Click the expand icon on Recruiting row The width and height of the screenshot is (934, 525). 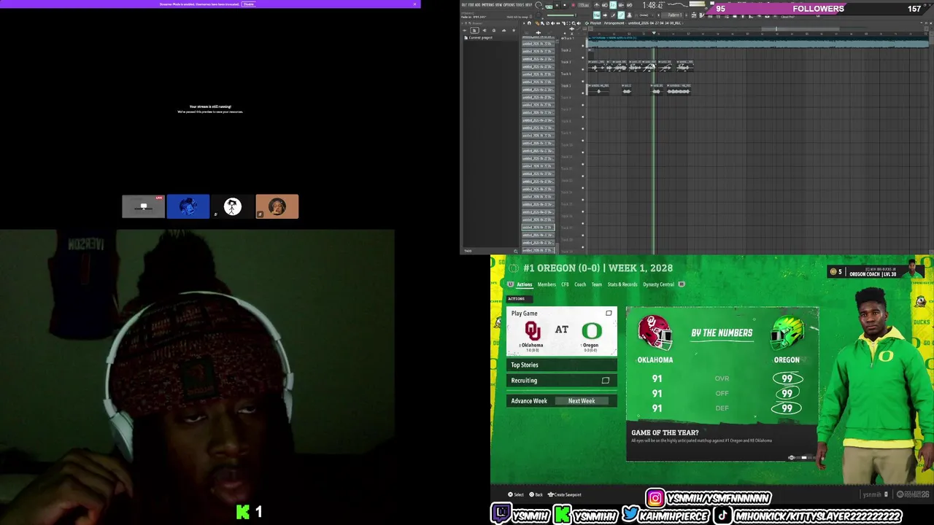coord(605,380)
